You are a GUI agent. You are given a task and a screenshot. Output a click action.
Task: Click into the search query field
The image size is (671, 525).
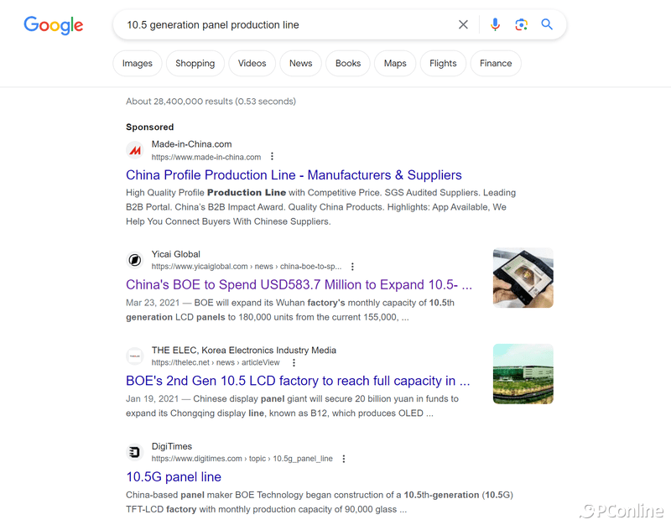[287, 25]
